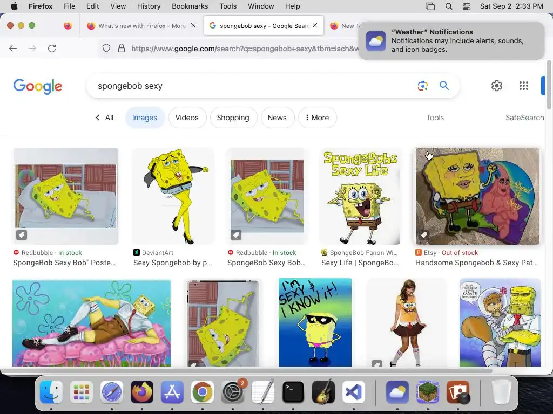
Task: Open the Tools menu in menu bar
Action: [228, 6]
